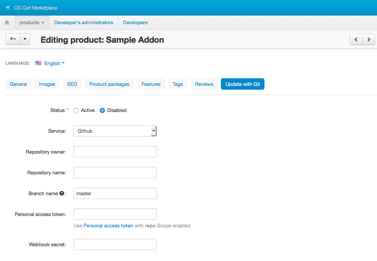Select the Active status radio button
The height and width of the screenshot is (261, 377).
76,110
